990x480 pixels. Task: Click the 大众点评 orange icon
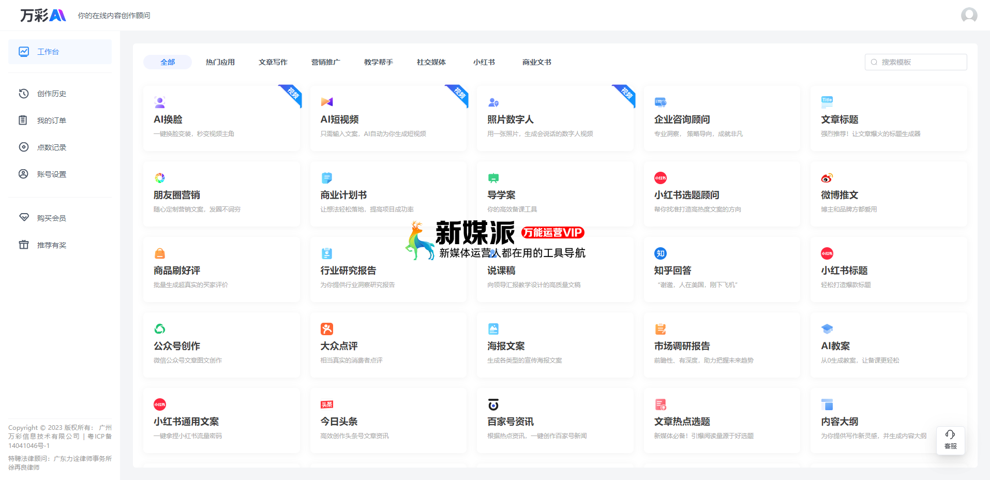point(327,329)
